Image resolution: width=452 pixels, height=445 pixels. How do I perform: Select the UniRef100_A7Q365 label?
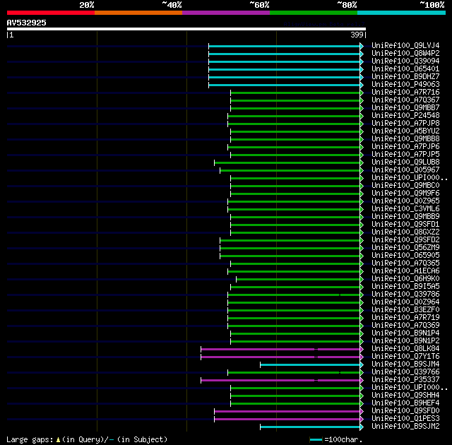click(405, 263)
